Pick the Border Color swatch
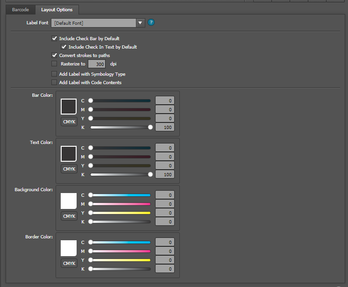The image size is (348, 287). (x=69, y=248)
